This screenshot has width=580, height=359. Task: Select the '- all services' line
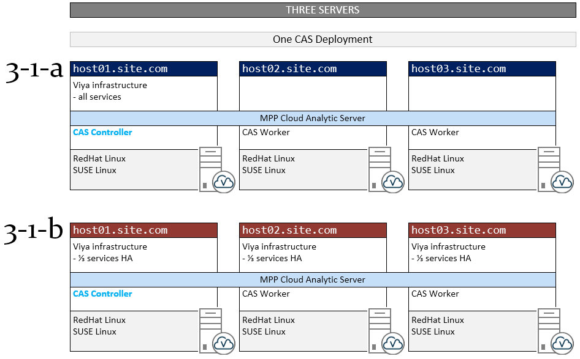97,97
